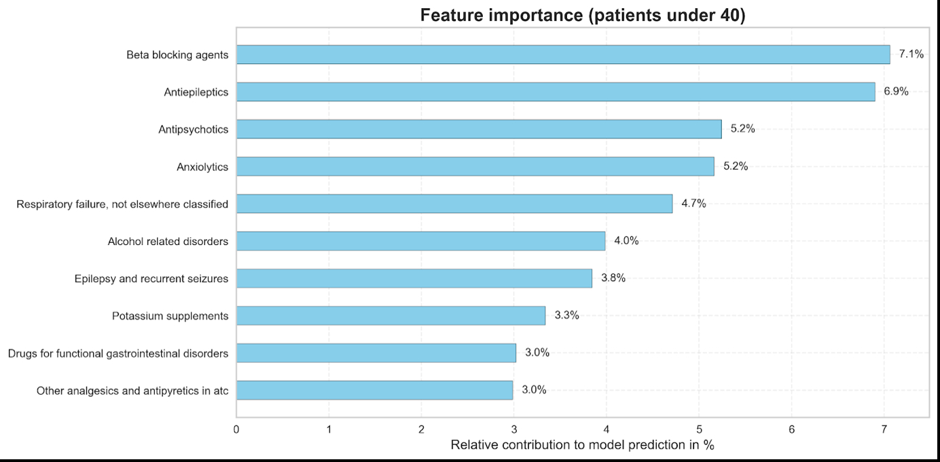940x462 pixels.
Task: Click the 6.9% value label
Action: pos(896,92)
